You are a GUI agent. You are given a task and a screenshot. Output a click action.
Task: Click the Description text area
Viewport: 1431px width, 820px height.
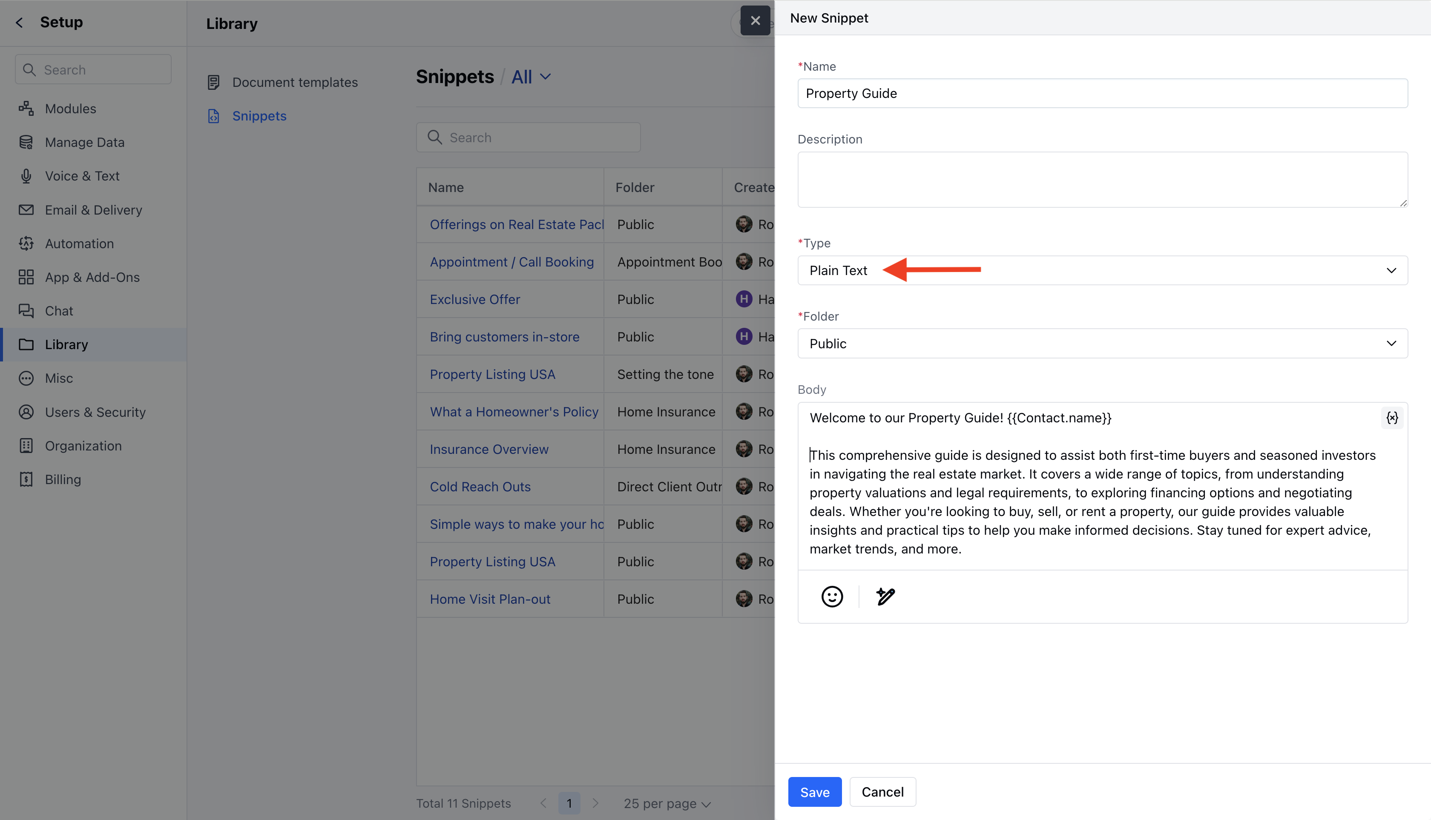point(1102,180)
